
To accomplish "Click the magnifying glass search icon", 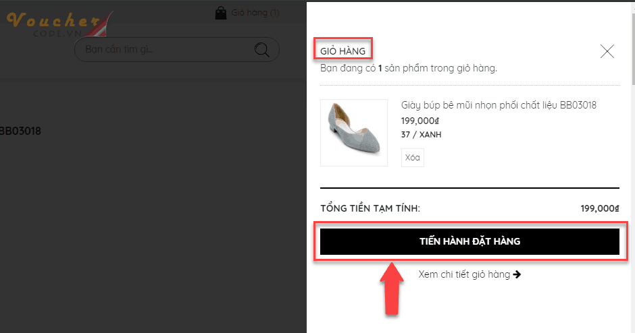I will pyautogui.click(x=261, y=50).
